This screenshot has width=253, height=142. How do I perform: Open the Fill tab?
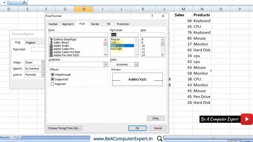(x=108, y=24)
